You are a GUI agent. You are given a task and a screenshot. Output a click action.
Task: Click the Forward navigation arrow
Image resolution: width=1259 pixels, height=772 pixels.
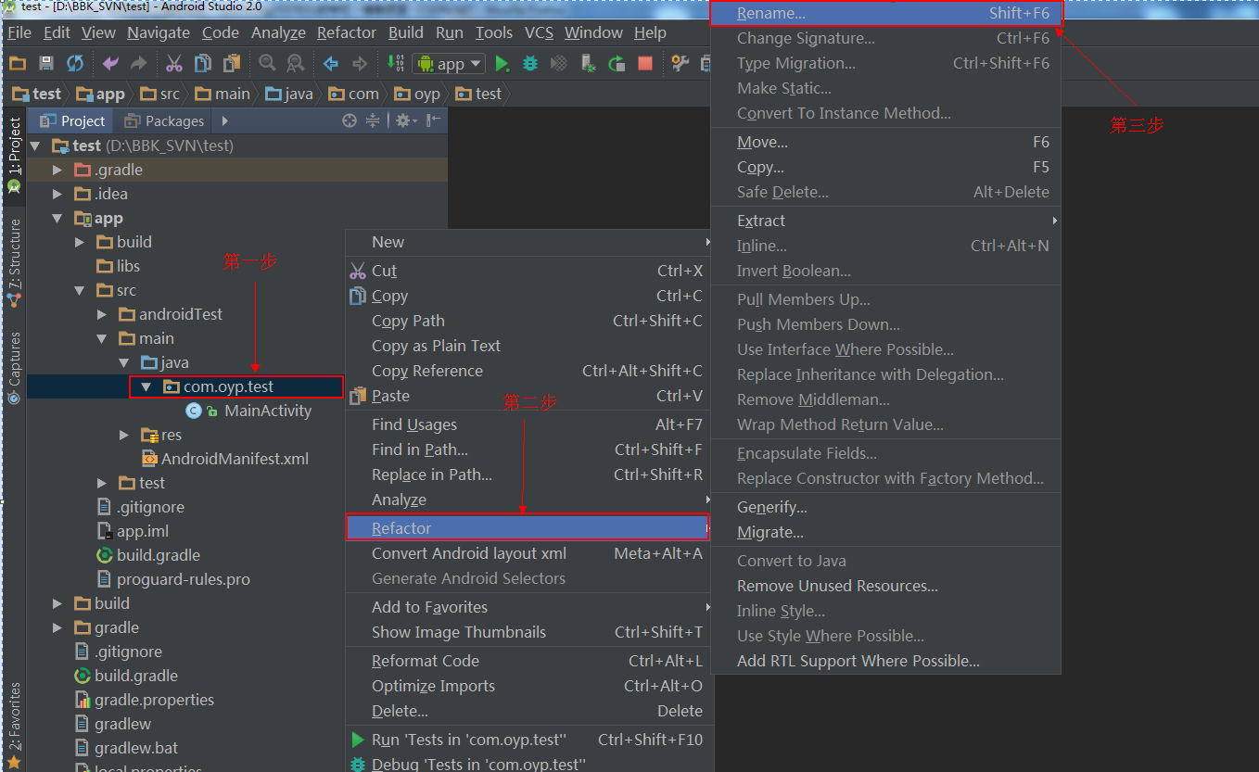[360, 63]
